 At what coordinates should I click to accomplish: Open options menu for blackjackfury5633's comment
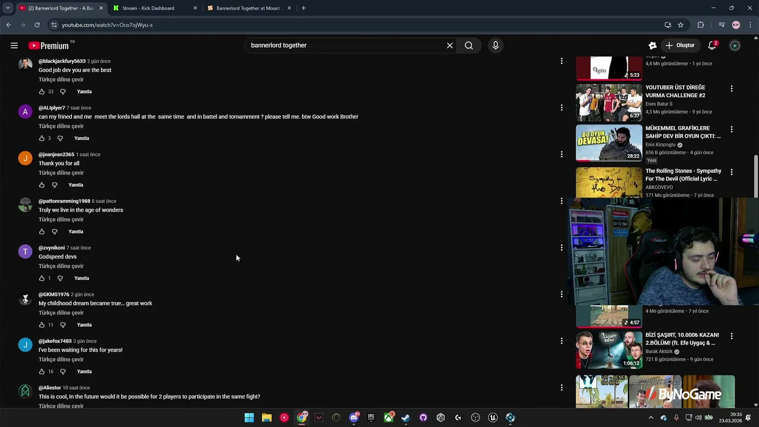tap(562, 61)
